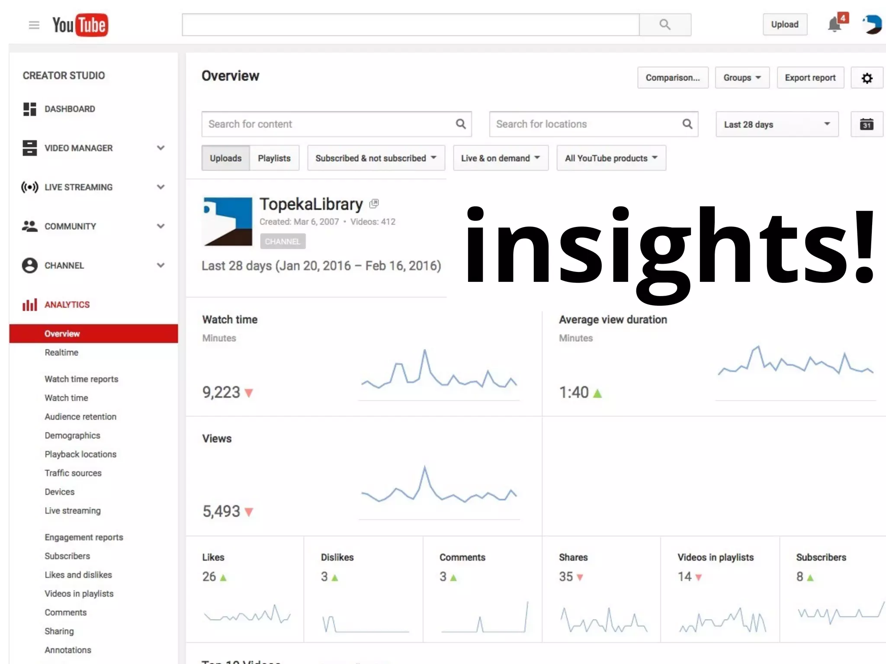The height and width of the screenshot is (664, 886).
Task: Click the YouTube search magnifier button
Action: [x=664, y=25]
